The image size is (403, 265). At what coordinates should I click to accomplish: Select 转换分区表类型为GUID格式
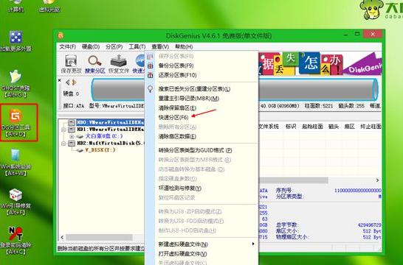point(195,150)
